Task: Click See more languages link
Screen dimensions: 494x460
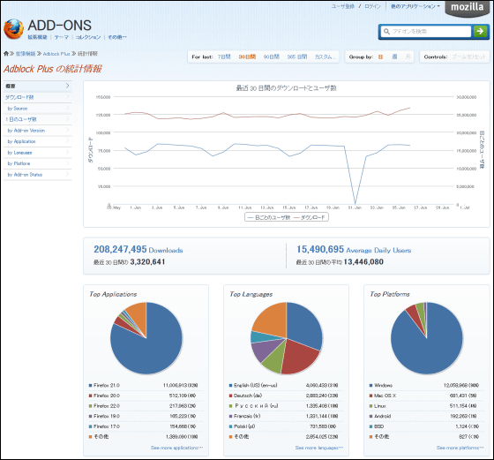Action: [x=319, y=448]
